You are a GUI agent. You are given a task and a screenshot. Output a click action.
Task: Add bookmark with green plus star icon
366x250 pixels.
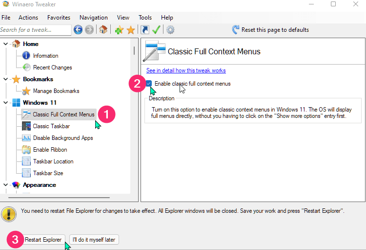pyautogui.click(x=119, y=30)
